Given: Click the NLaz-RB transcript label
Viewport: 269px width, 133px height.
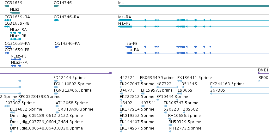Looking at the screenshot, I should 18,36.
